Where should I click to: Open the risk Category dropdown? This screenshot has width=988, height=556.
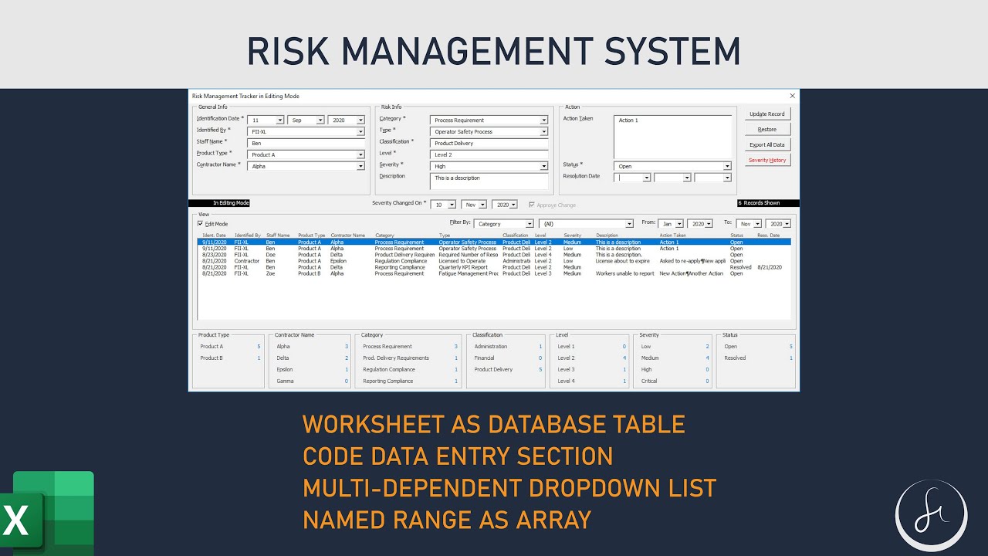tap(543, 120)
